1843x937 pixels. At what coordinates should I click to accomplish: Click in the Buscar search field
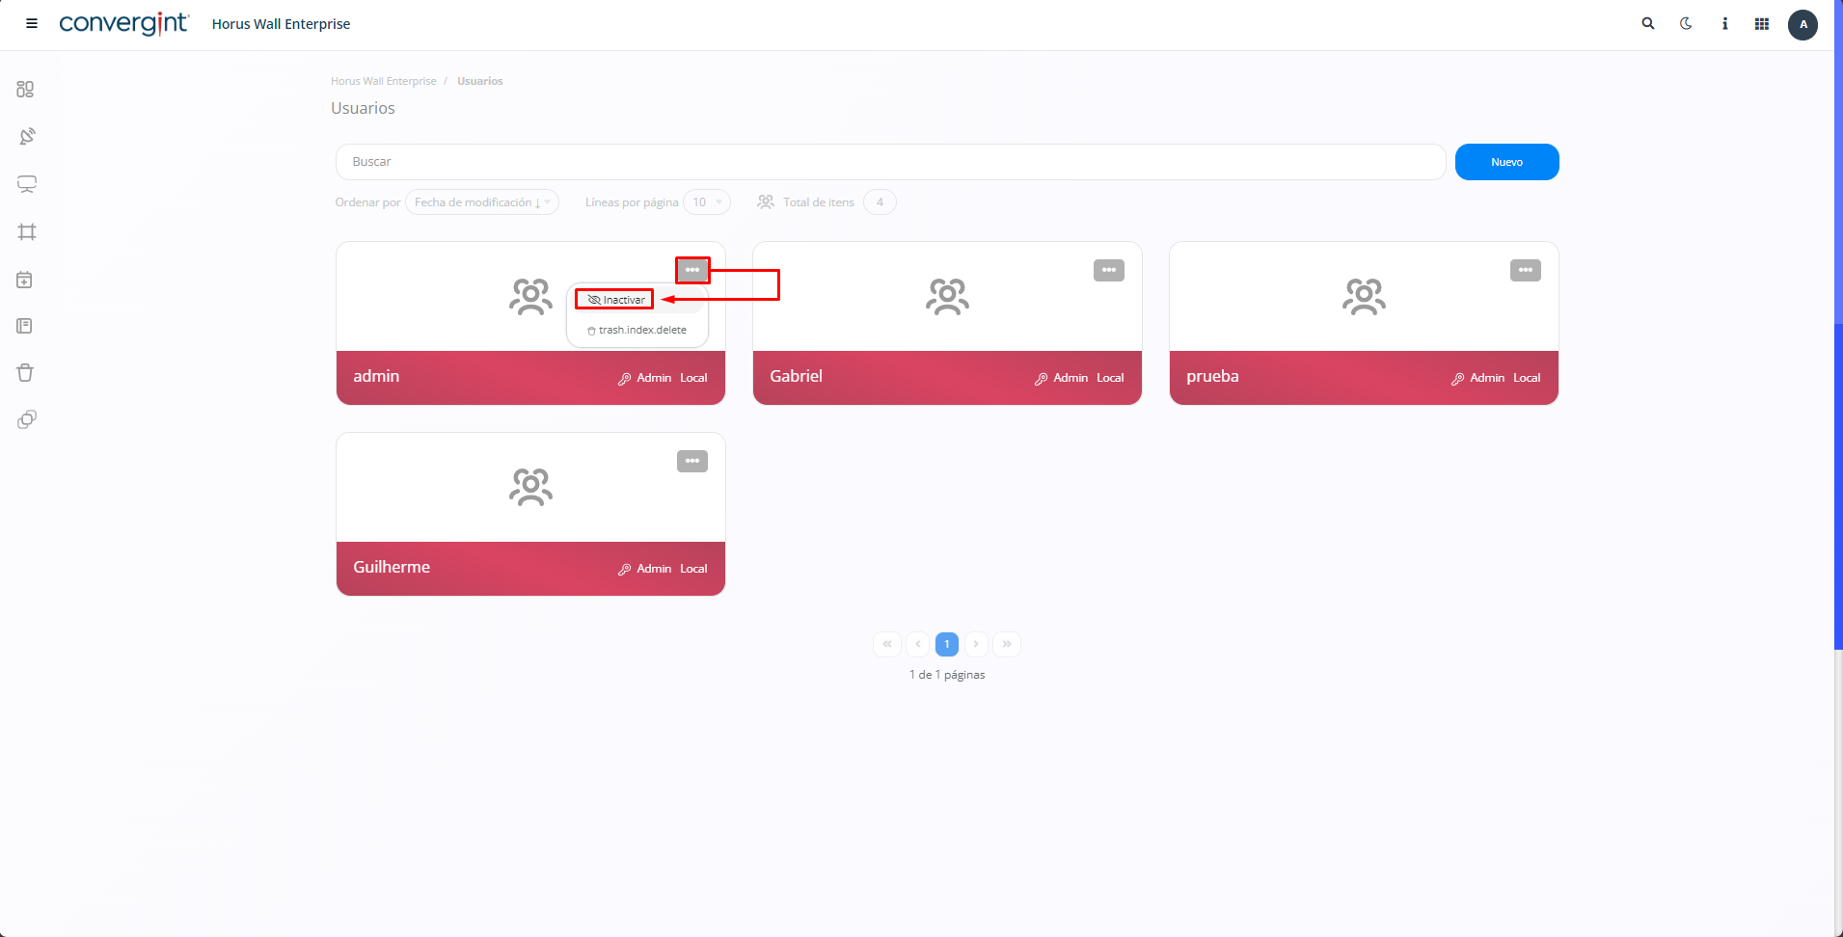[x=889, y=162]
